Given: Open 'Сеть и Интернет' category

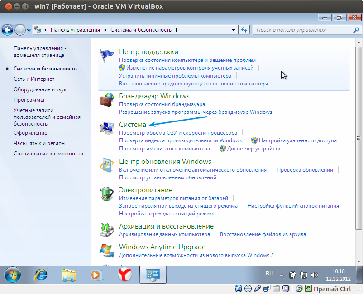Looking at the screenshot, I should pyautogui.click(x=34, y=79).
